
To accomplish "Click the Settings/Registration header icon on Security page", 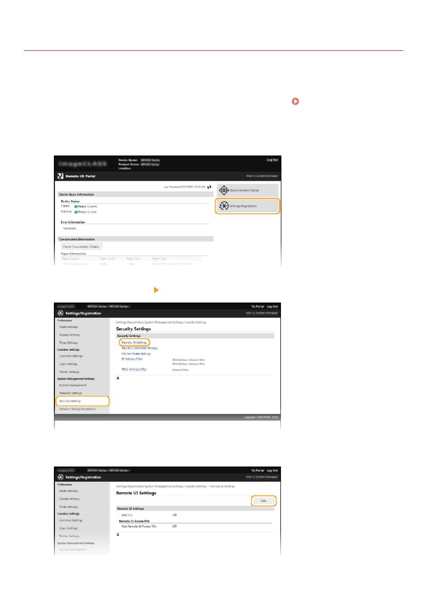I will pos(61,313).
